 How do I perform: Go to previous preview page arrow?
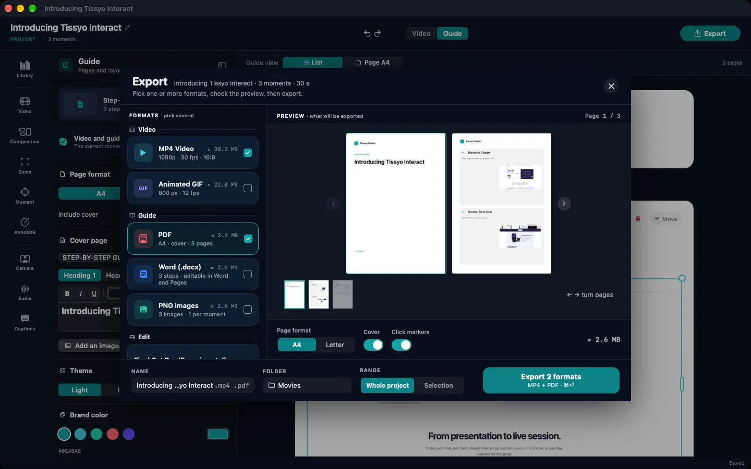point(334,204)
